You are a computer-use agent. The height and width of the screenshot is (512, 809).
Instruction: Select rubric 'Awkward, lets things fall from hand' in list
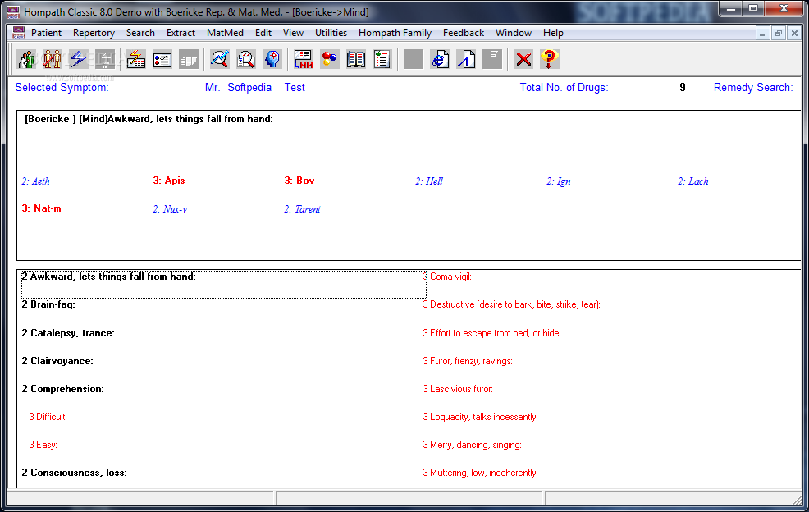click(224, 285)
